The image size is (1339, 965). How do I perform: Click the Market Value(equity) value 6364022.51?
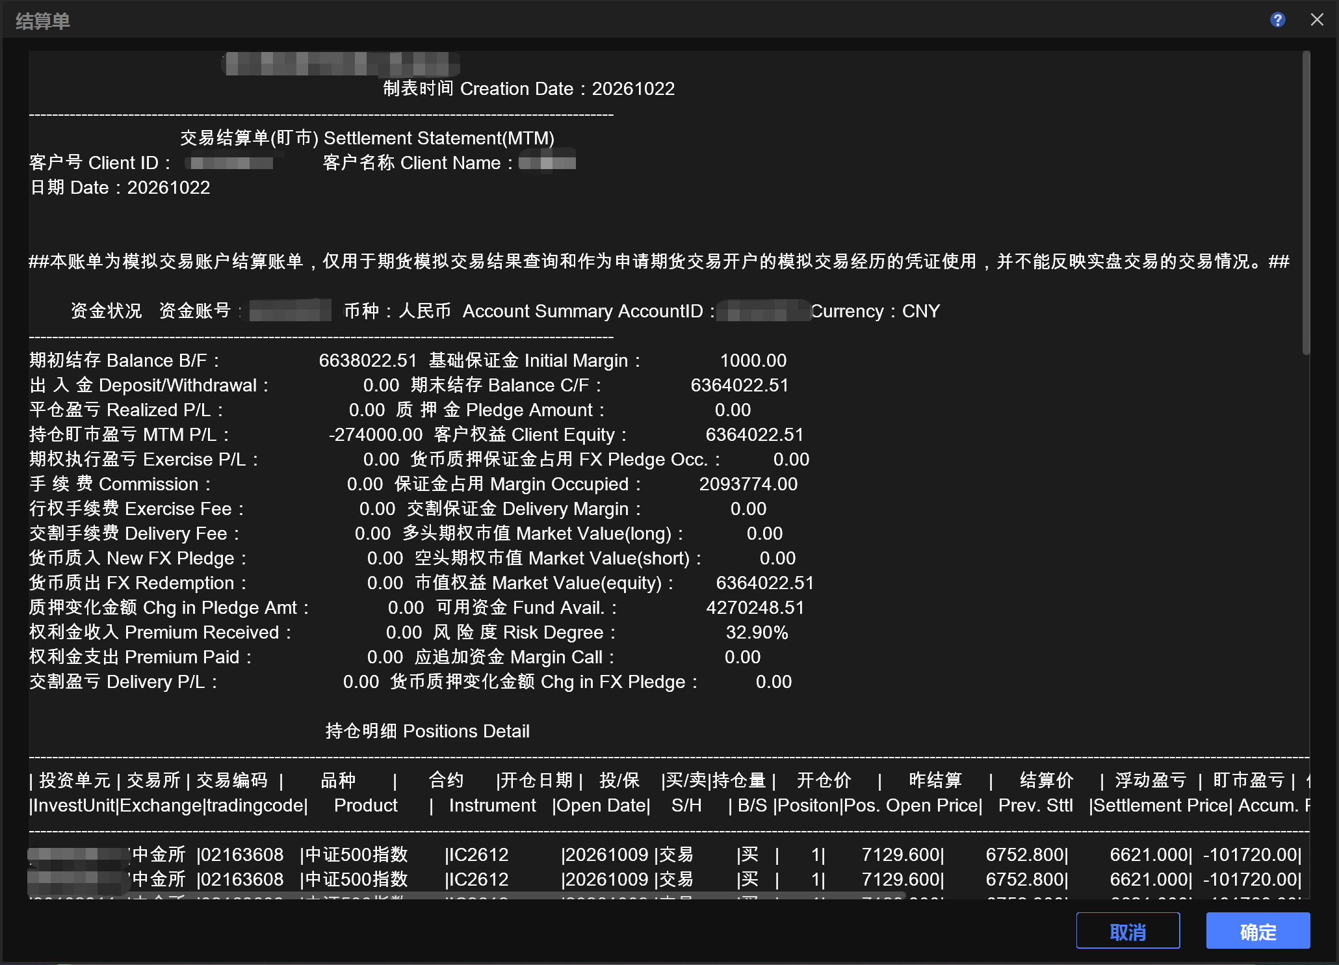(x=764, y=583)
